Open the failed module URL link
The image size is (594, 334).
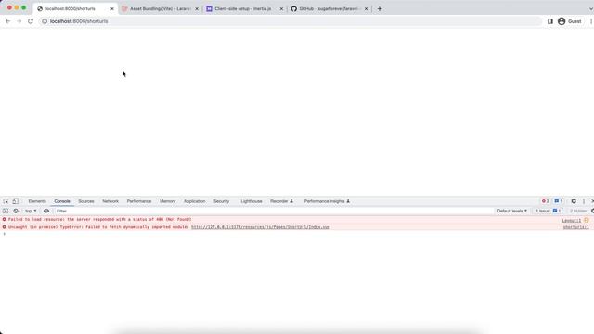pos(260,227)
